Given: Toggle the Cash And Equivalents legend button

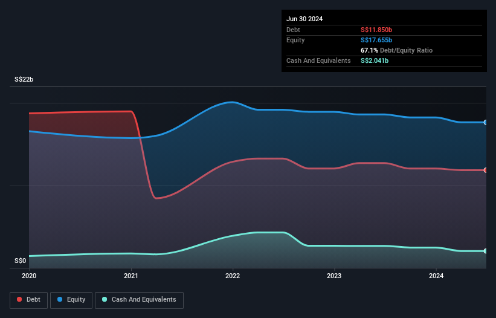Looking at the screenshot, I should click(139, 300).
